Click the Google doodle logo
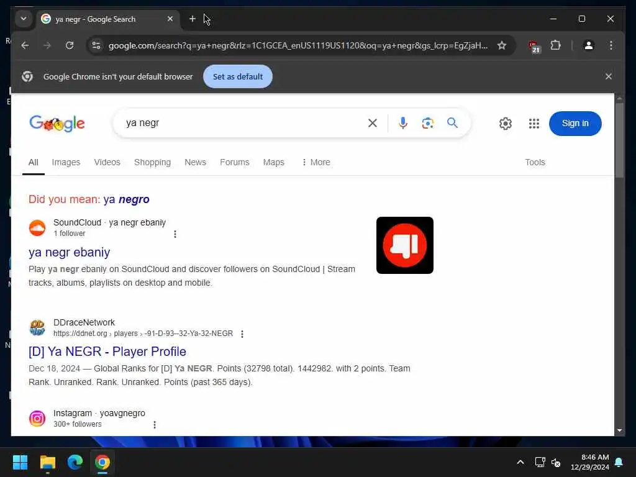Viewport: 636px width, 477px height. [x=57, y=124]
